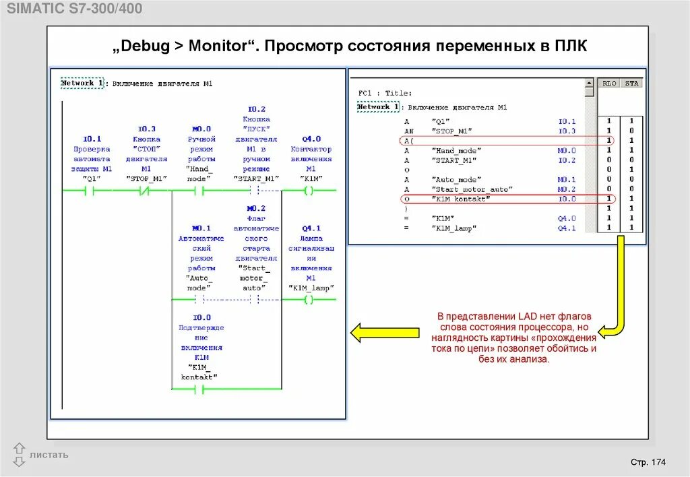The height and width of the screenshot is (477, 690).
Task: Click address I0.3 in the STL listing
Action: click(x=567, y=131)
